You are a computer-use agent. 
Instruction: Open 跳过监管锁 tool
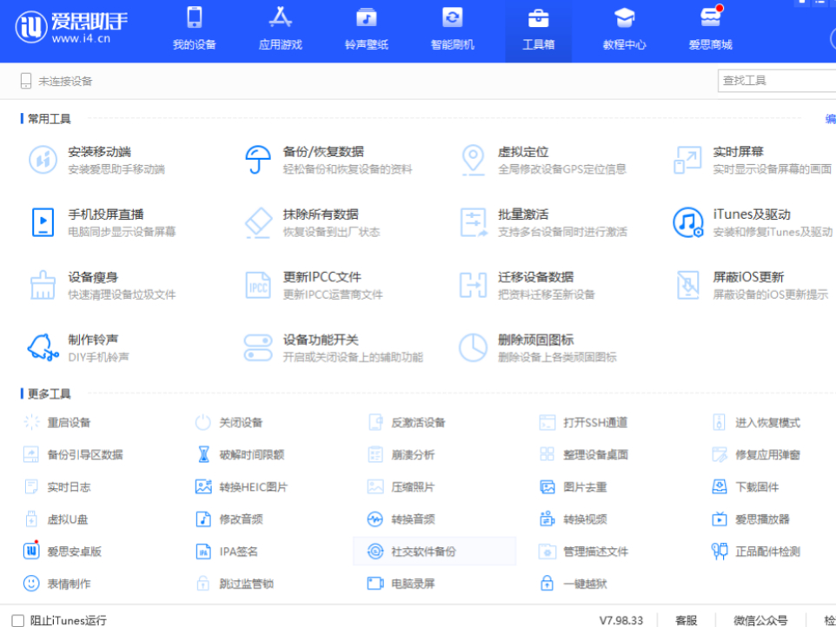click(235, 584)
